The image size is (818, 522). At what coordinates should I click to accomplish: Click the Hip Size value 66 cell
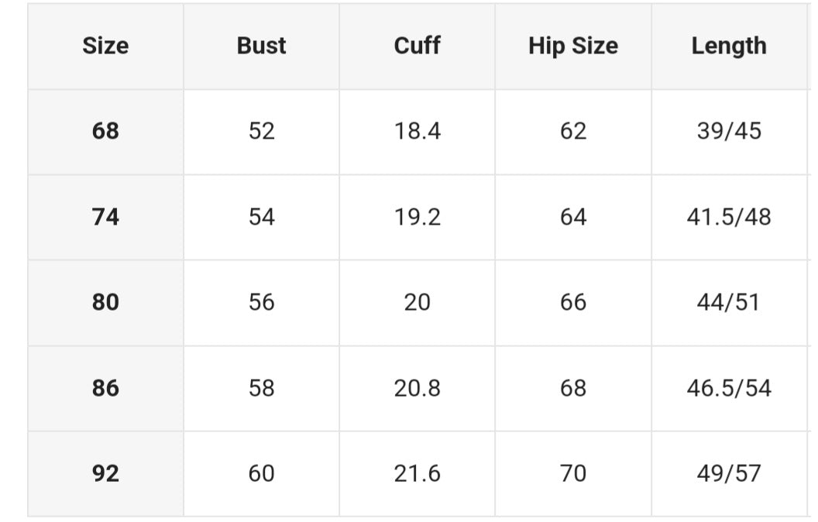pyautogui.click(x=572, y=302)
